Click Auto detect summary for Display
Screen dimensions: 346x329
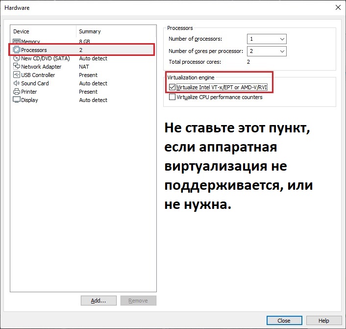[x=93, y=100]
